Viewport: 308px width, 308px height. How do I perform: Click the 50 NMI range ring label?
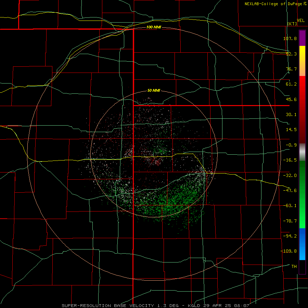154,91
